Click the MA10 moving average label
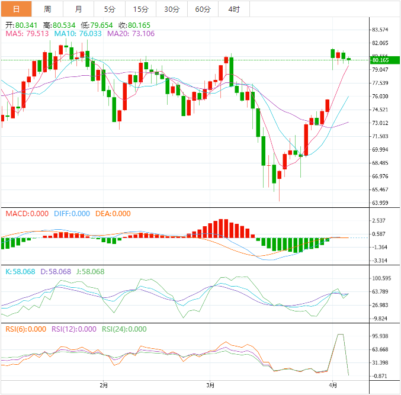Viewport: 401px width, 395px height. 78,34
